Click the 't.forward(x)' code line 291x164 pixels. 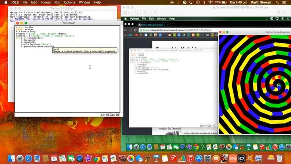(29, 40)
